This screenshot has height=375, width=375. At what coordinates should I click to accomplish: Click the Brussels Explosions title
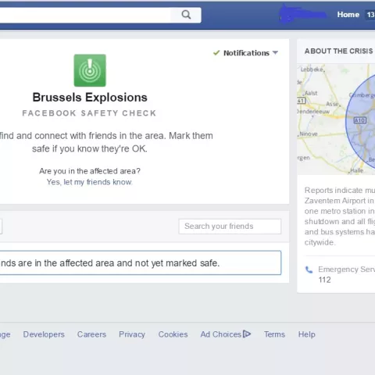pyautogui.click(x=90, y=98)
